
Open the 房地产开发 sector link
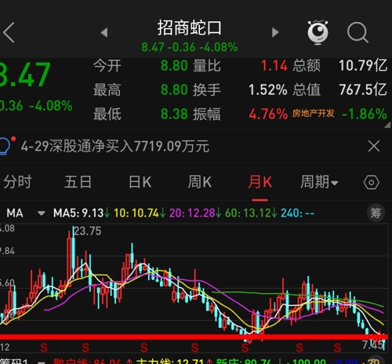[314, 114]
